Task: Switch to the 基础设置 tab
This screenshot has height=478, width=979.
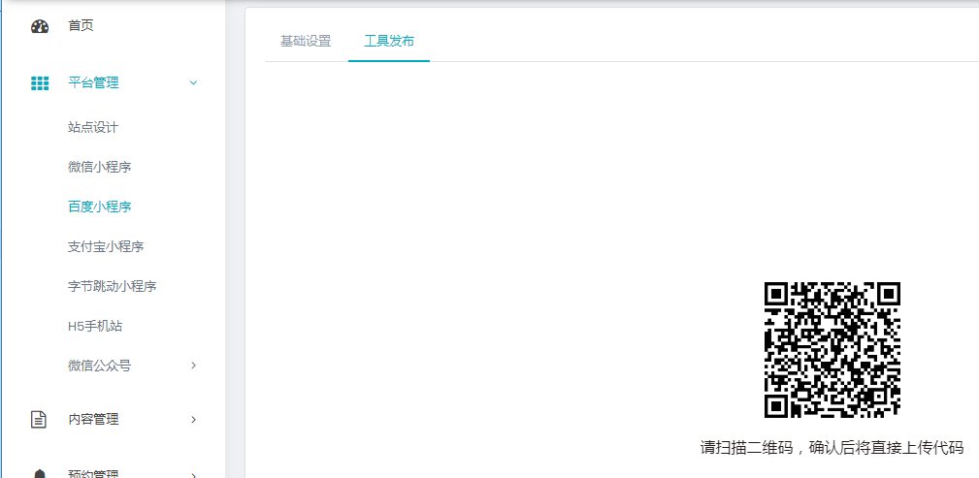Action: [x=306, y=41]
